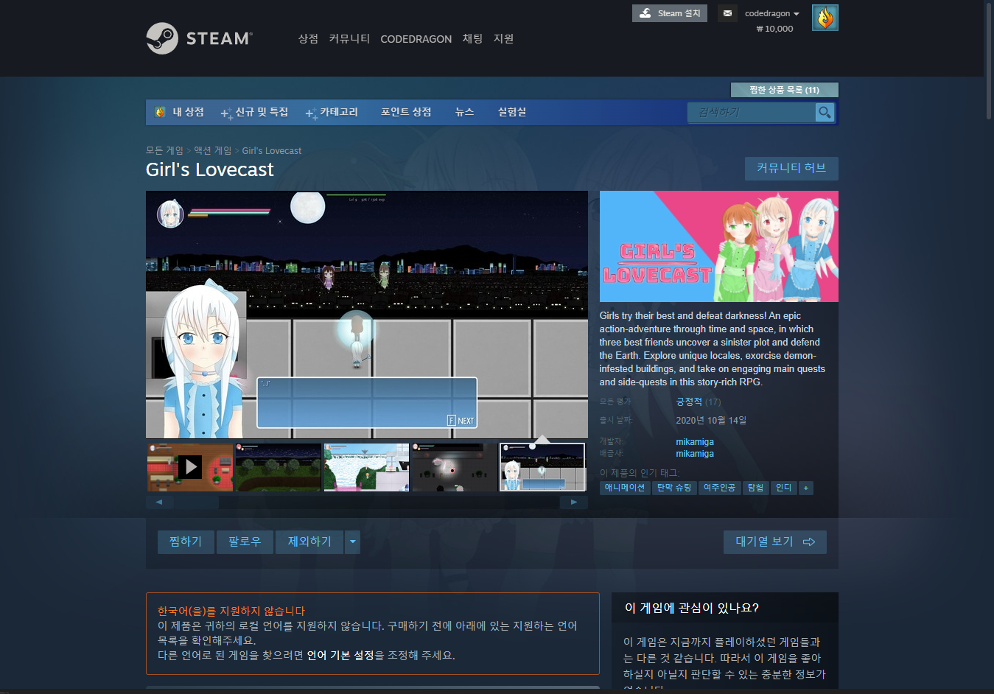The width and height of the screenshot is (994, 694).
Task: Open the 상점 top menu
Action: [x=308, y=38]
